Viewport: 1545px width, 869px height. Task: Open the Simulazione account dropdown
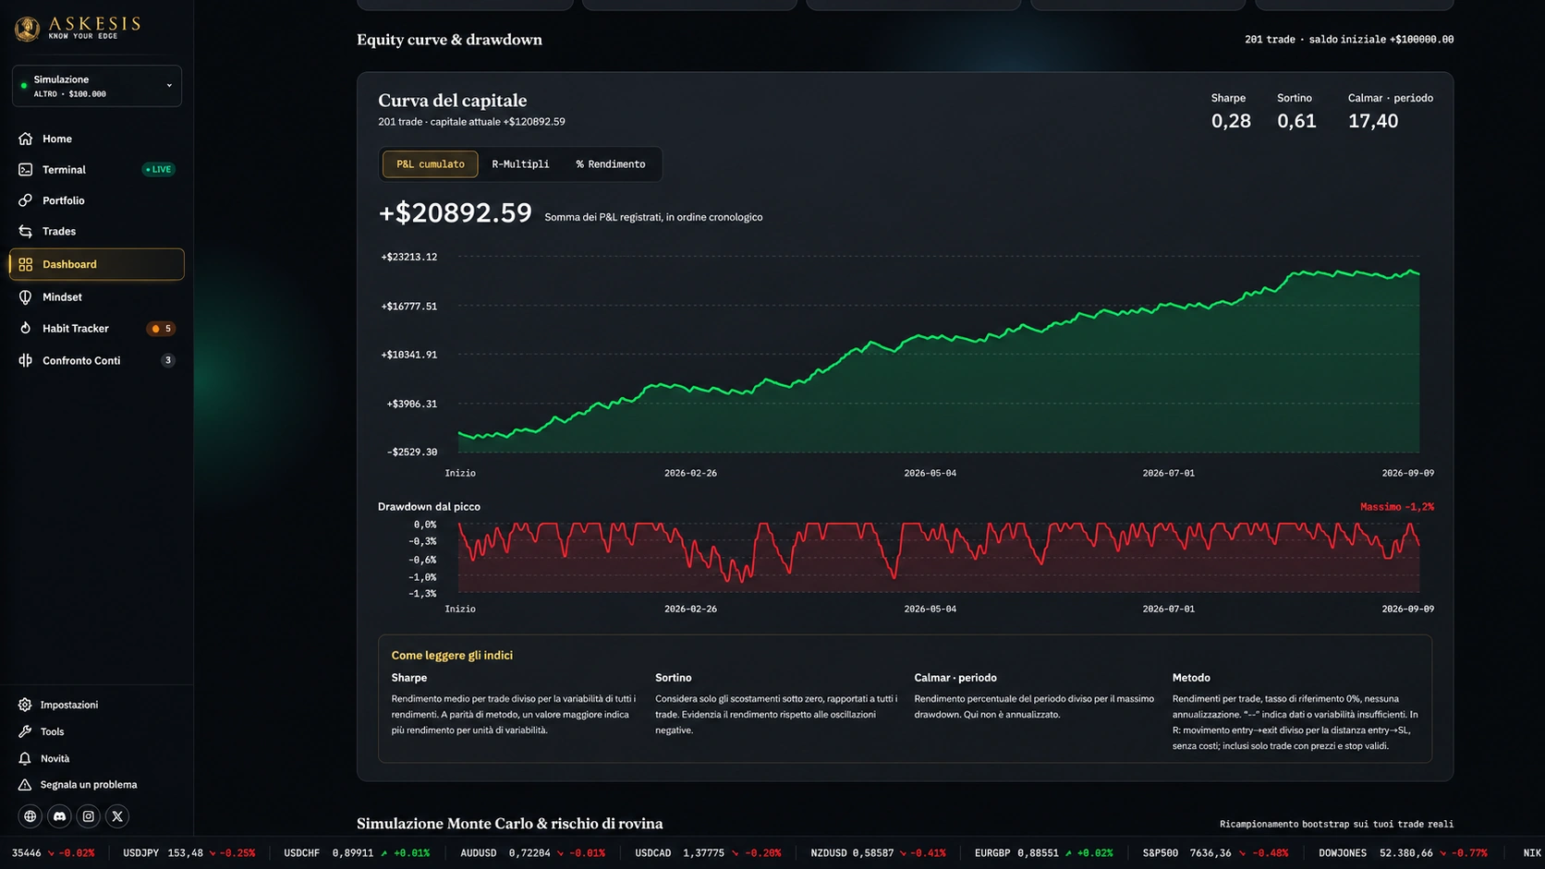(97, 86)
